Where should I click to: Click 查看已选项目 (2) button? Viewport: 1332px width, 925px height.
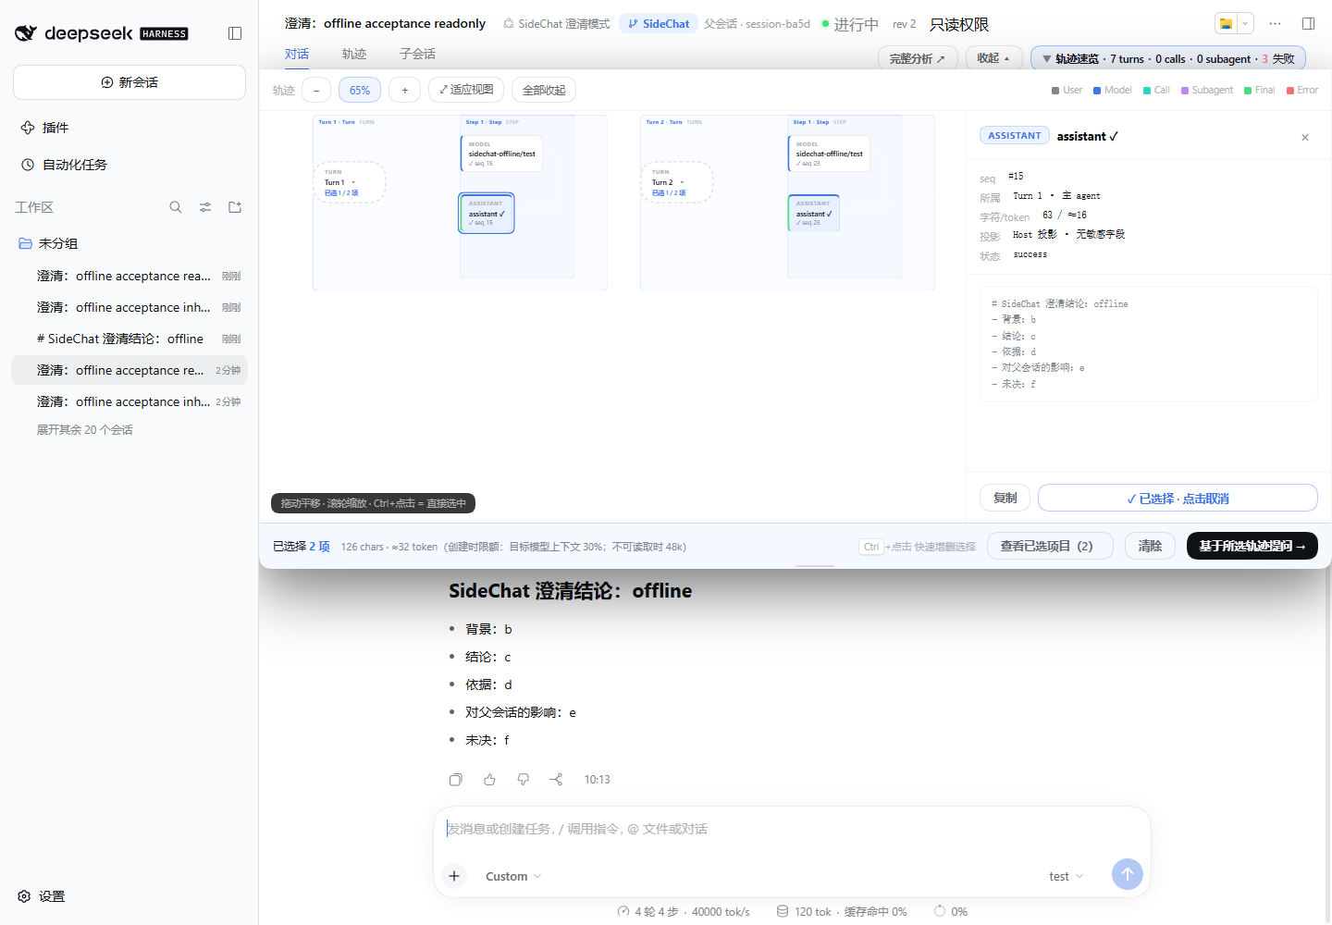pos(1050,546)
